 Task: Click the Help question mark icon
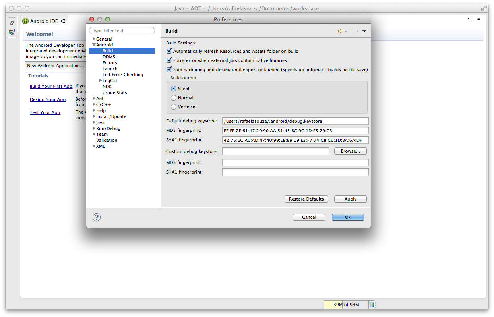pos(97,217)
